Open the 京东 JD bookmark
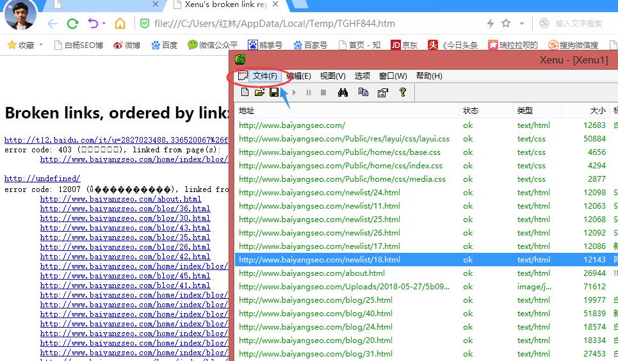Image resolution: width=618 pixels, height=361 pixels. (404, 45)
